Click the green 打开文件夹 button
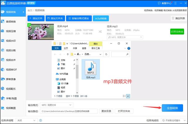Viewport: 188px width, 124px height. (x=177, y=32)
